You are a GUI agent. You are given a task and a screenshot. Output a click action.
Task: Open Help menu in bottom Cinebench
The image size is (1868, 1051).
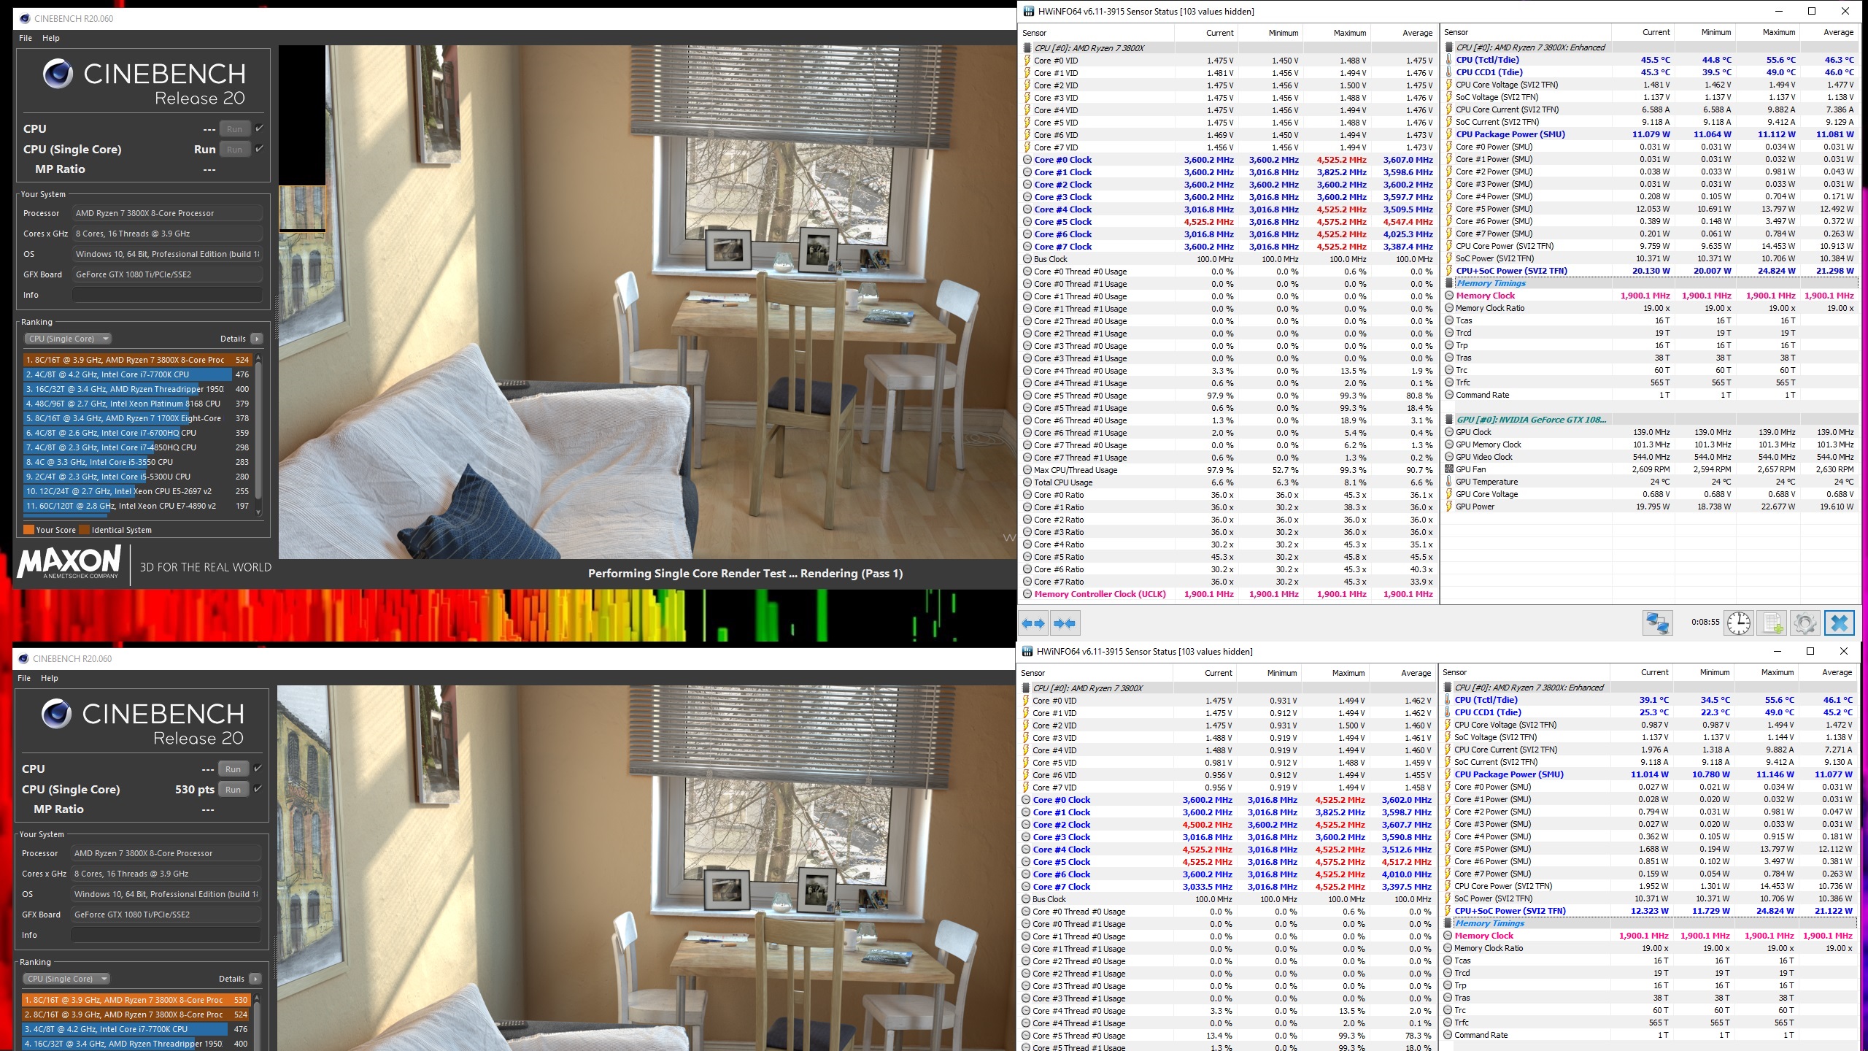(x=50, y=678)
